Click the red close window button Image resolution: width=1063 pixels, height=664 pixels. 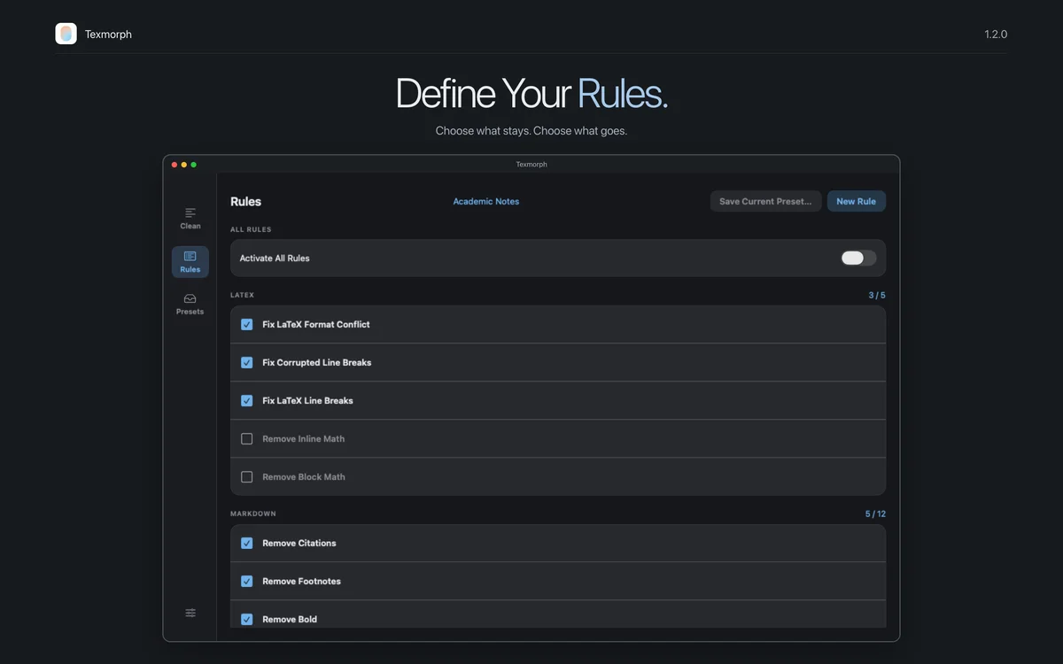click(x=175, y=165)
